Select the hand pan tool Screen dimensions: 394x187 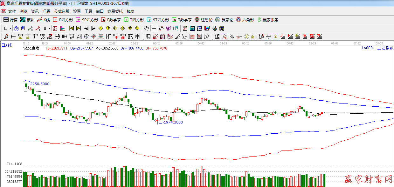146,28
